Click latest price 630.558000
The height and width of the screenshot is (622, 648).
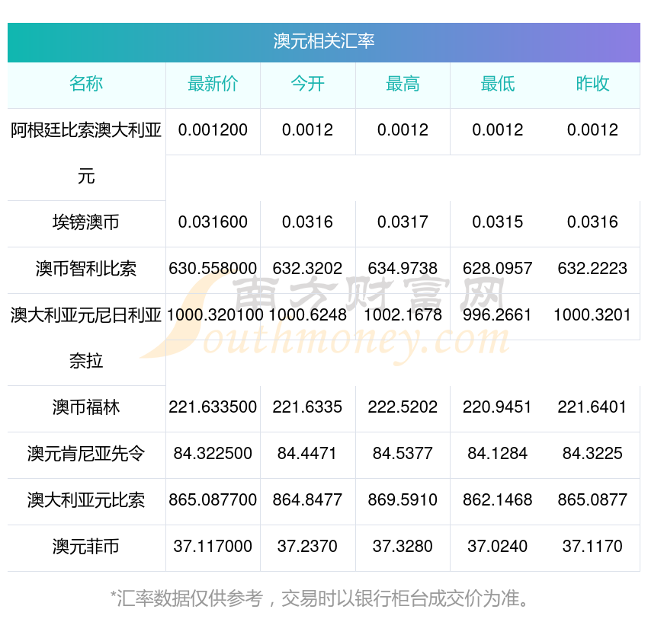tap(213, 269)
